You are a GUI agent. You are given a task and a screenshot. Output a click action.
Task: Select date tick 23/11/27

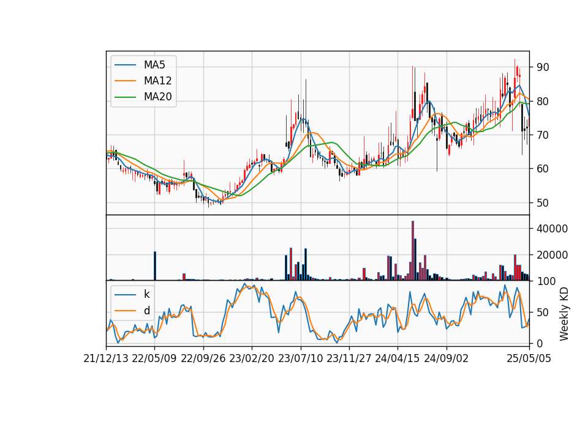[349, 359]
